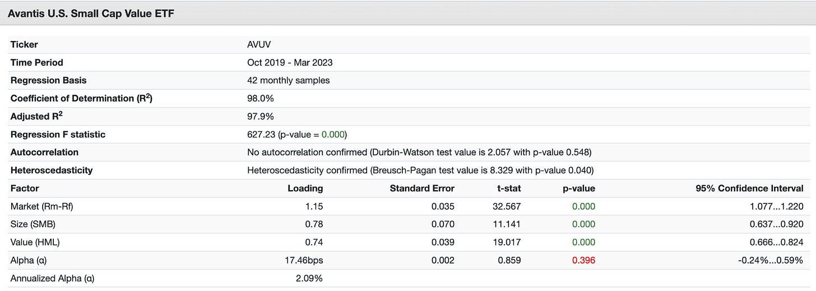Select the 0.78 SMB loading
The width and height of the screenshot is (816, 291).
[313, 224]
